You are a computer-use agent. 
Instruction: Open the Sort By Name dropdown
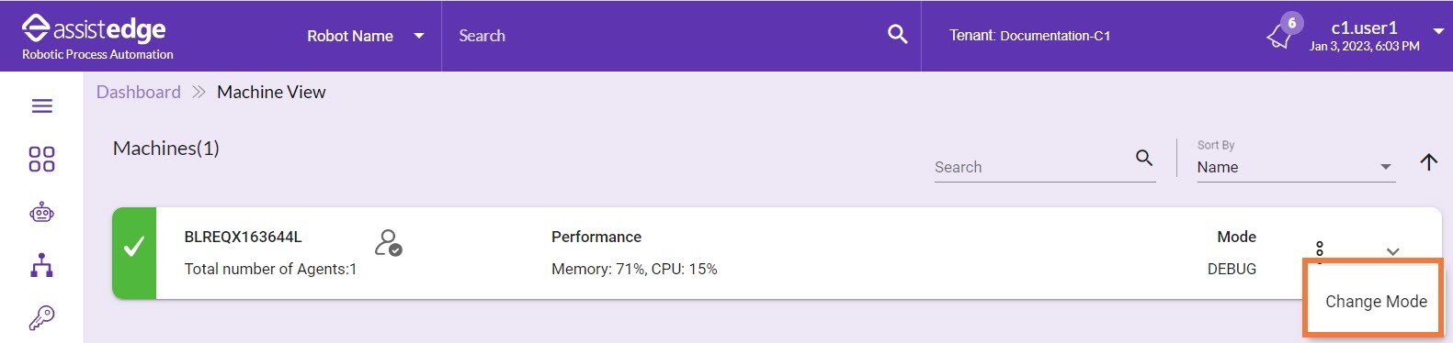coord(1296,167)
